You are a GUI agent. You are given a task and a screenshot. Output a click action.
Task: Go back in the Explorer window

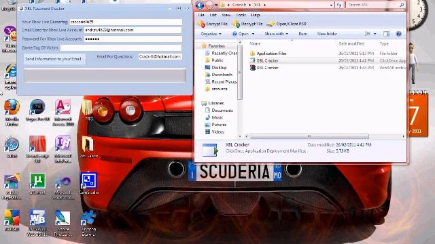(200, 5)
